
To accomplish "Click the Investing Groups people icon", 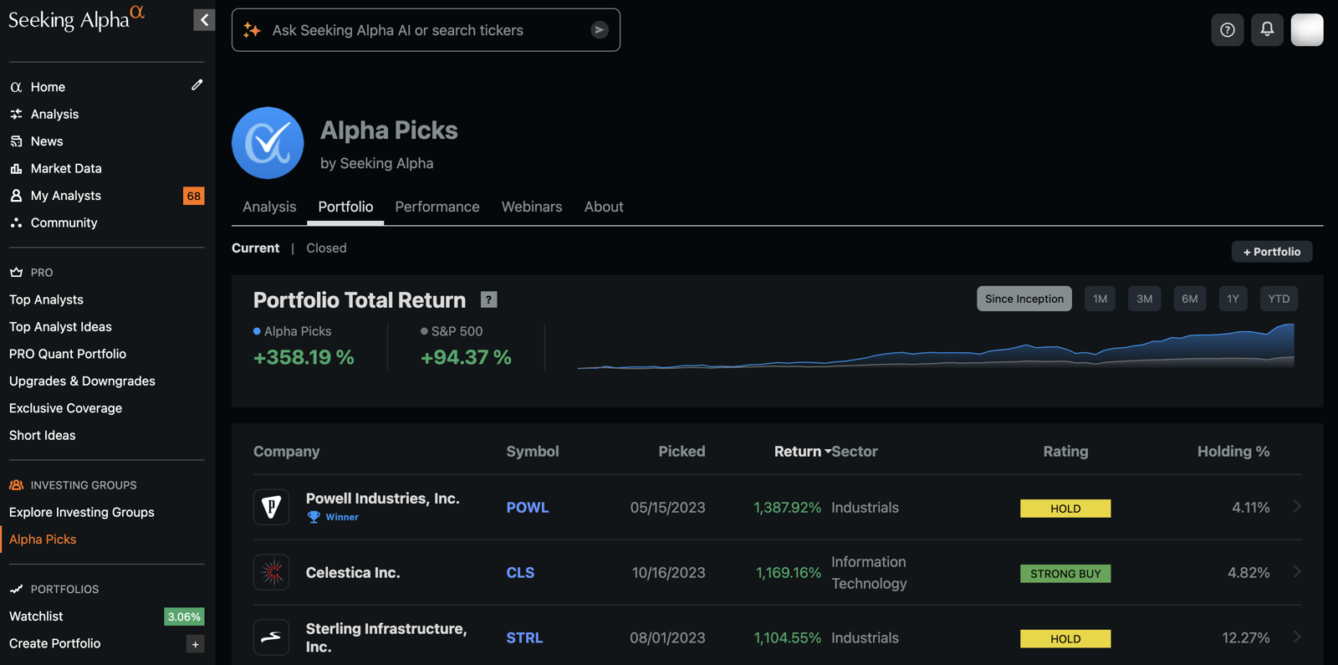I will coord(16,485).
